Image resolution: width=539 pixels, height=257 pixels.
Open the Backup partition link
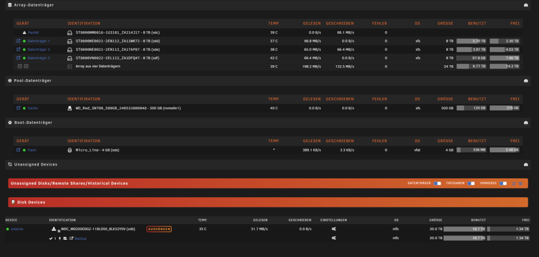click(x=80, y=238)
